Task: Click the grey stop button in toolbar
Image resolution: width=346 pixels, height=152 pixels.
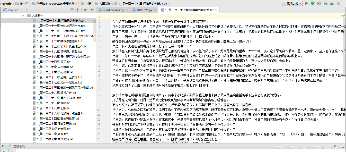Action: pos(339,3)
